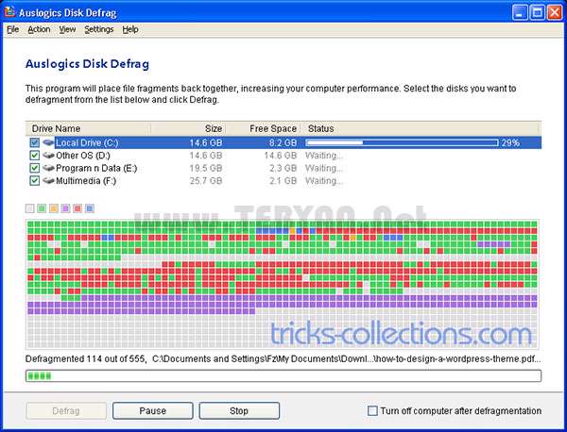
Task: Minimize the Auslogics Disk Defrag window
Action: click(x=520, y=12)
